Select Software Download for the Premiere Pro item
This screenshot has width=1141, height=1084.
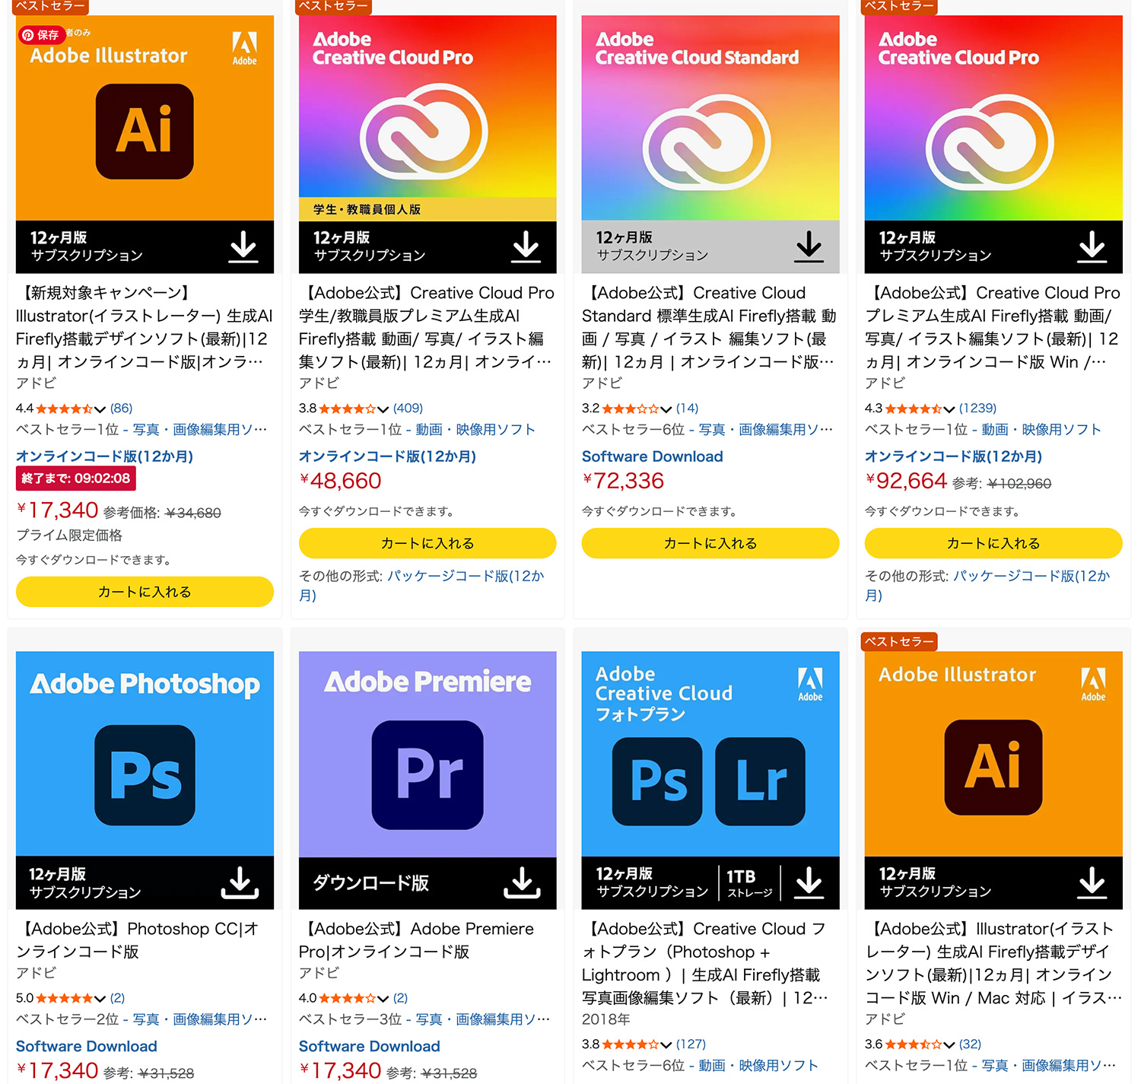pyautogui.click(x=369, y=1047)
